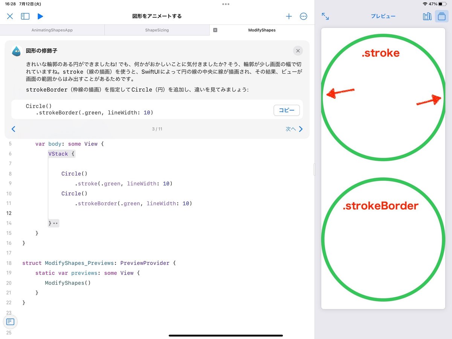452x339 pixels.
Task: Click the ModifyShapes() call in code
Action: pos(68,283)
